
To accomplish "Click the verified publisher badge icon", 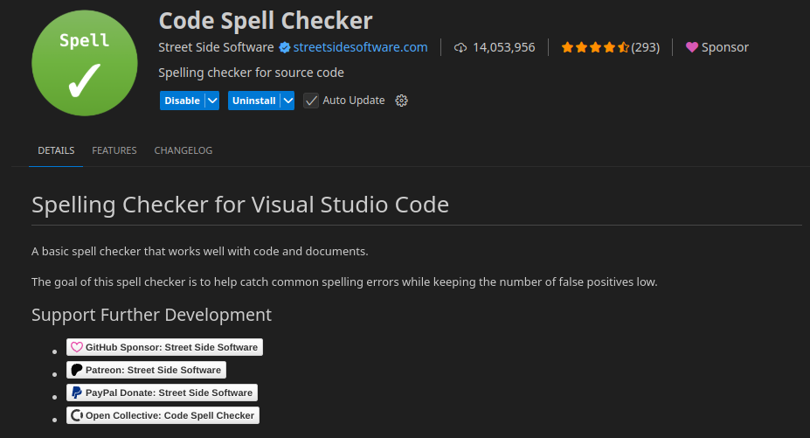I will coord(284,47).
